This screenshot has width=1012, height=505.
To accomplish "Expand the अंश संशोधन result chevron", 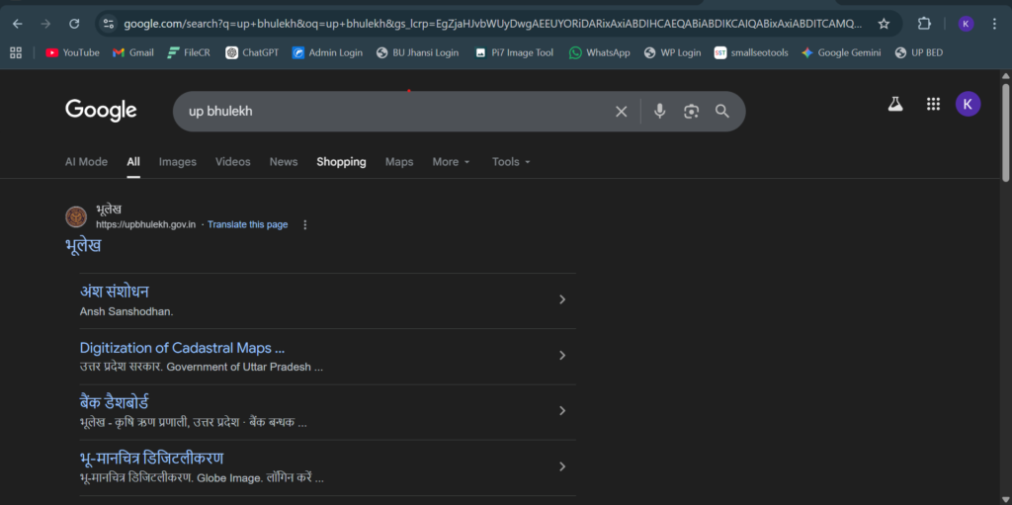I will click(x=562, y=299).
